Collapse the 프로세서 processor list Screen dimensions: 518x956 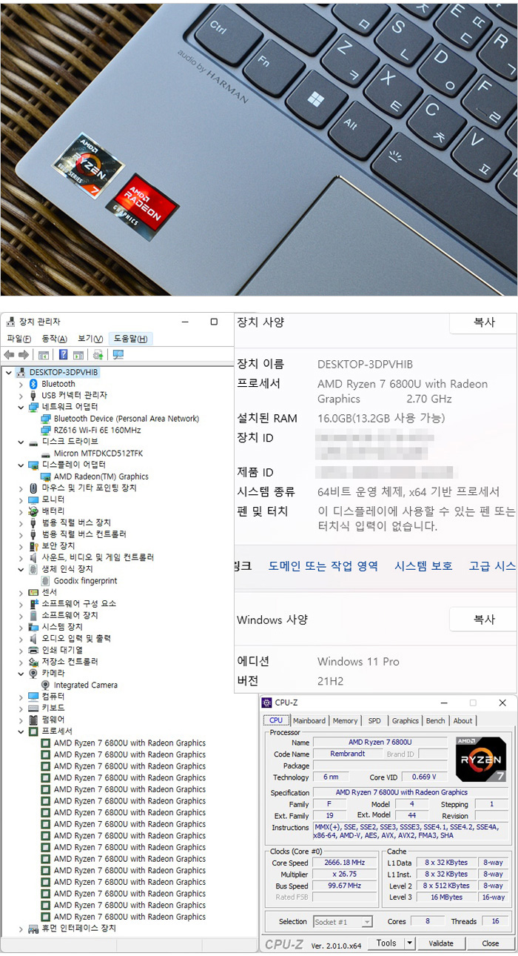tap(21, 731)
